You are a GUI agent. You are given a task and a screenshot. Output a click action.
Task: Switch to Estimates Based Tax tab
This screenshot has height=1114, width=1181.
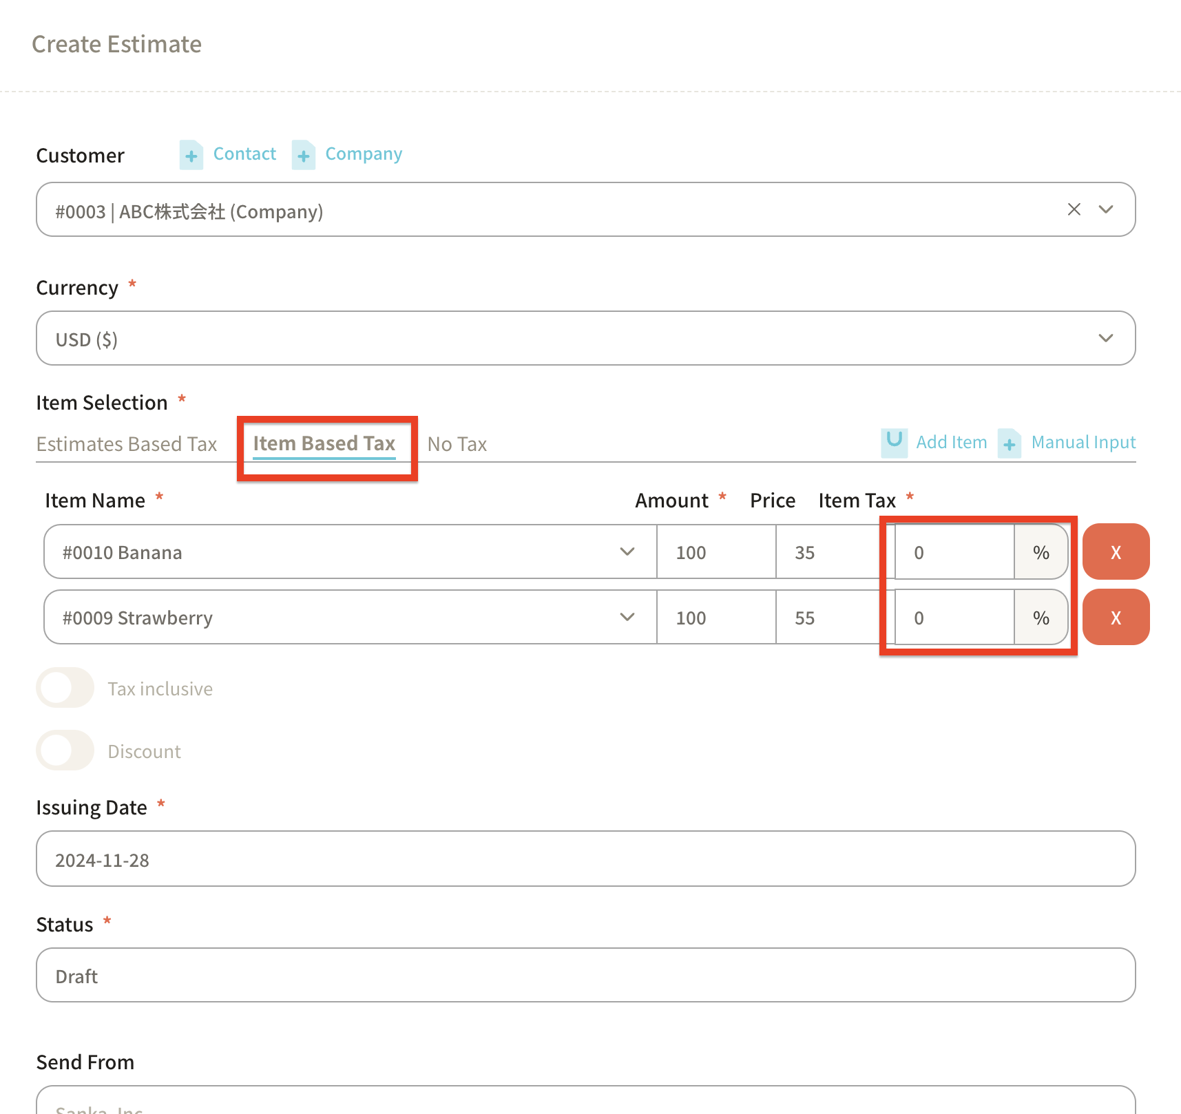(x=127, y=444)
